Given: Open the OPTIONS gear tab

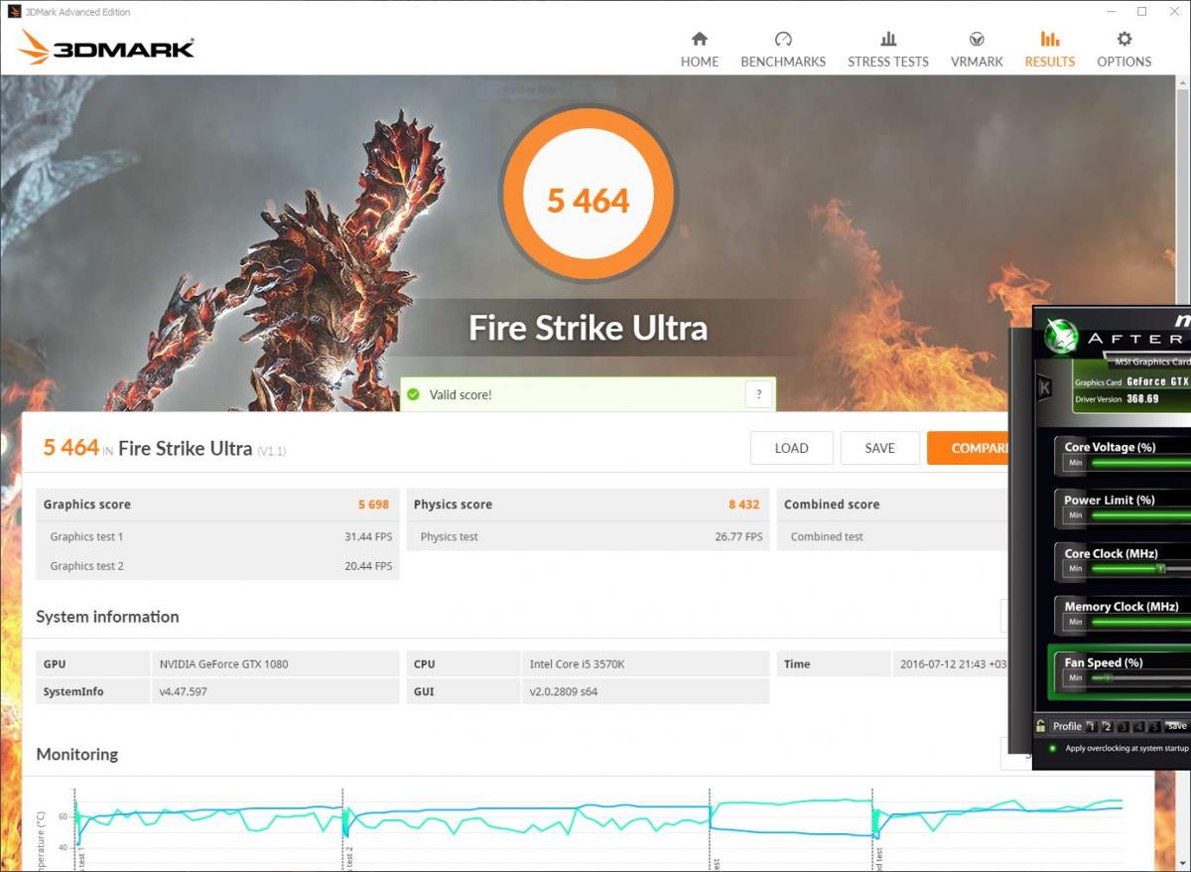Looking at the screenshot, I should pos(1125,50).
